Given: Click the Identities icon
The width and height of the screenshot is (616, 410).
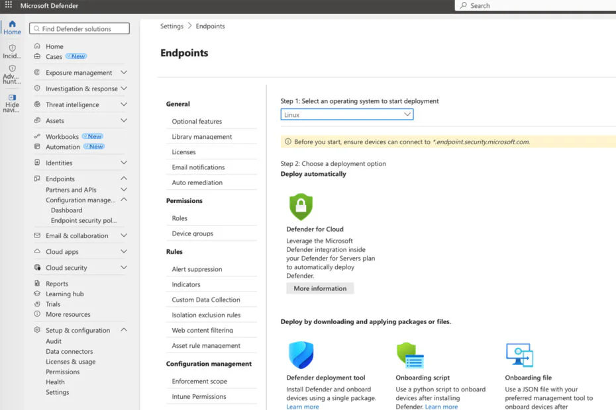Looking at the screenshot, I should tap(37, 163).
